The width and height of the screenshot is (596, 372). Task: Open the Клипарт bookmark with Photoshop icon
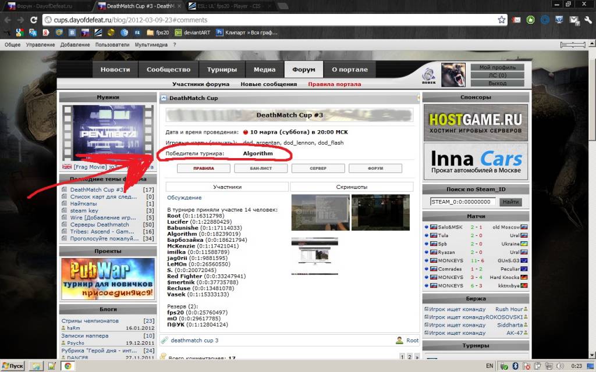247,33
